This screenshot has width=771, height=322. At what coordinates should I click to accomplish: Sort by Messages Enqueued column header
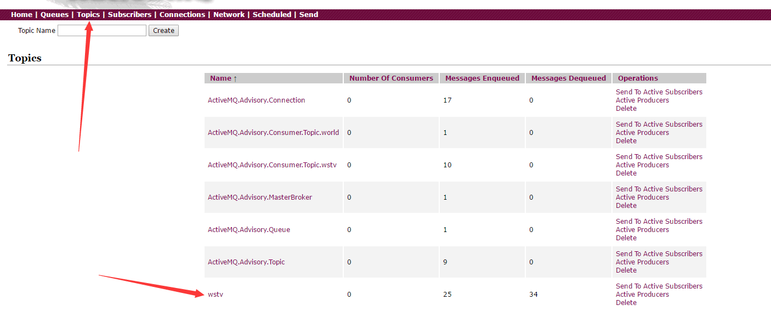(482, 78)
